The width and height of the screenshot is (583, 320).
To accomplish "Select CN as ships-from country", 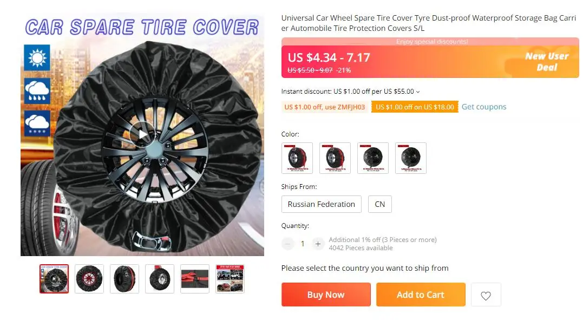I will [379, 204].
